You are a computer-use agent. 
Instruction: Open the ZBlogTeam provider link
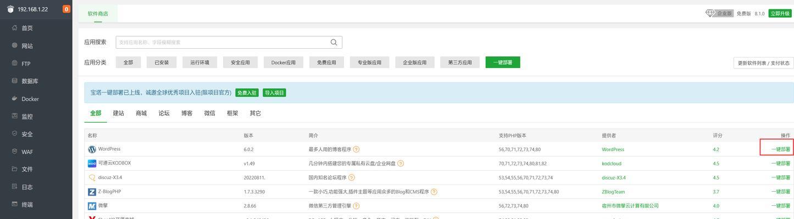tap(613, 192)
